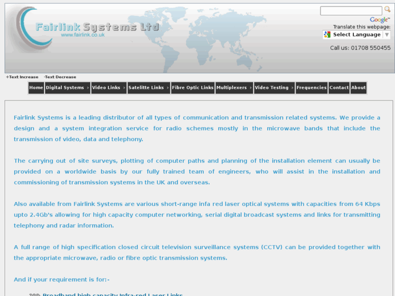Expand the Digital Systems submenu arrow
Image resolution: width=395 pixels, height=296 pixels.
click(x=87, y=87)
